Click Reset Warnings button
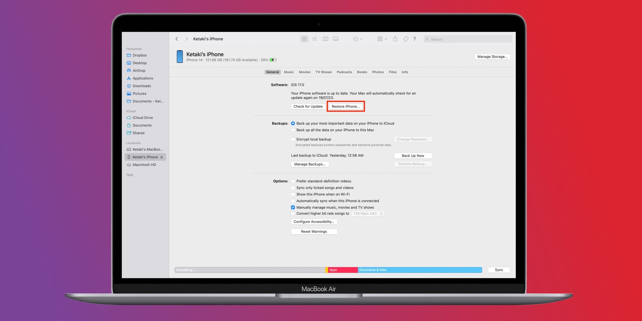 pos(314,231)
